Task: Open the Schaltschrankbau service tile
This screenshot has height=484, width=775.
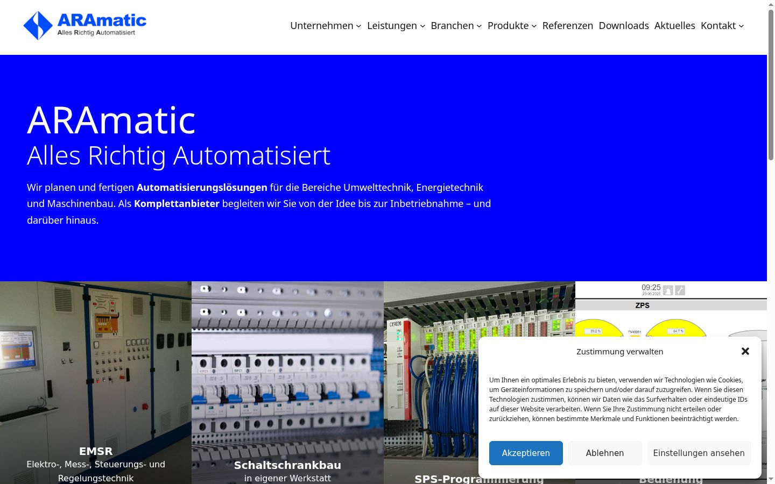Action: pyautogui.click(x=287, y=382)
